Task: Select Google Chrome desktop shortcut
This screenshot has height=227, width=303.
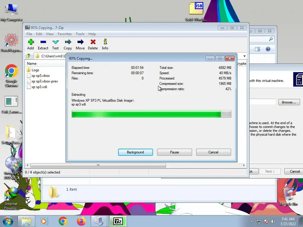Action: [12, 75]
